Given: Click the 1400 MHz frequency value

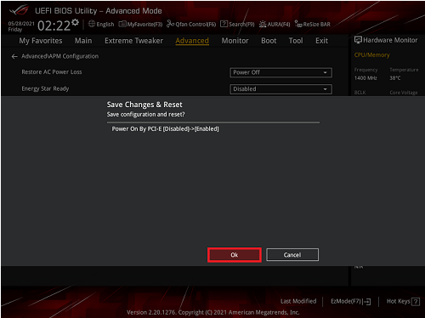Looking at the screenshot, I should point(365,78).
